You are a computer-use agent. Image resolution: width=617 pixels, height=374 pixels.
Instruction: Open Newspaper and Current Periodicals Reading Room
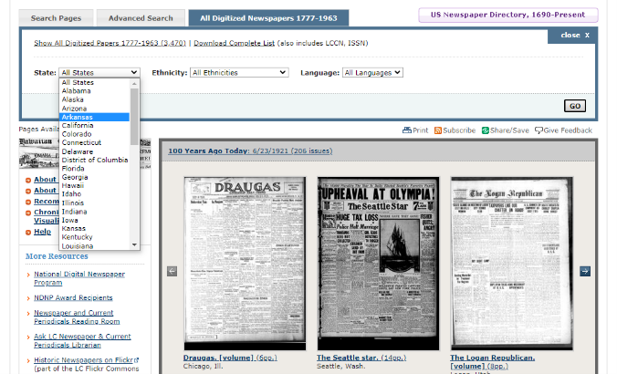[77, 317]
